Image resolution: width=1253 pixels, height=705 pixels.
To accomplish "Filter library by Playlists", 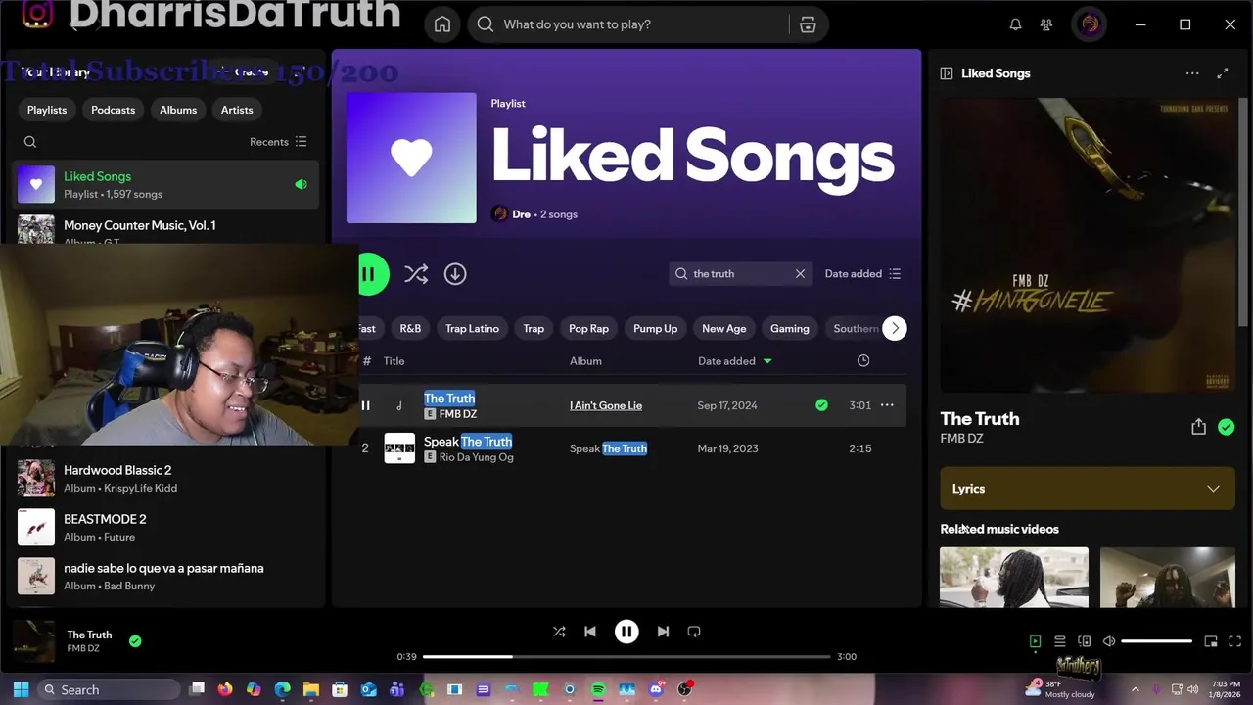I will (x=47, y=110).
